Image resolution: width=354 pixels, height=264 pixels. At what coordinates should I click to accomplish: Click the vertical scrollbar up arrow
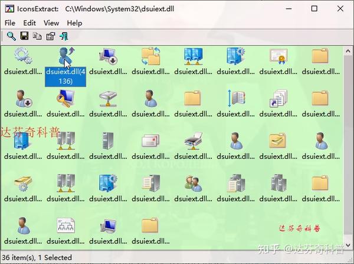pyautogui.click(x=348, y=51)
